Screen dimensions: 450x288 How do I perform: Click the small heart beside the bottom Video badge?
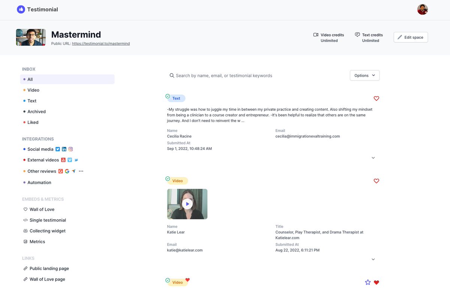coord(187,280)
